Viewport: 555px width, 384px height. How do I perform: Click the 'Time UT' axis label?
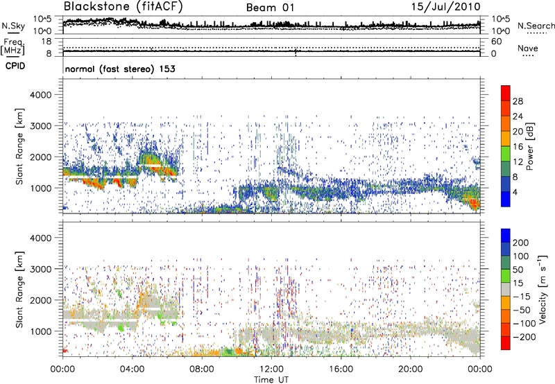point(271,379)
